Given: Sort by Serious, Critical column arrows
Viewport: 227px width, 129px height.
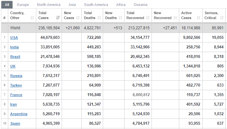Looking at the screenshot, I should tap(222, 18).
